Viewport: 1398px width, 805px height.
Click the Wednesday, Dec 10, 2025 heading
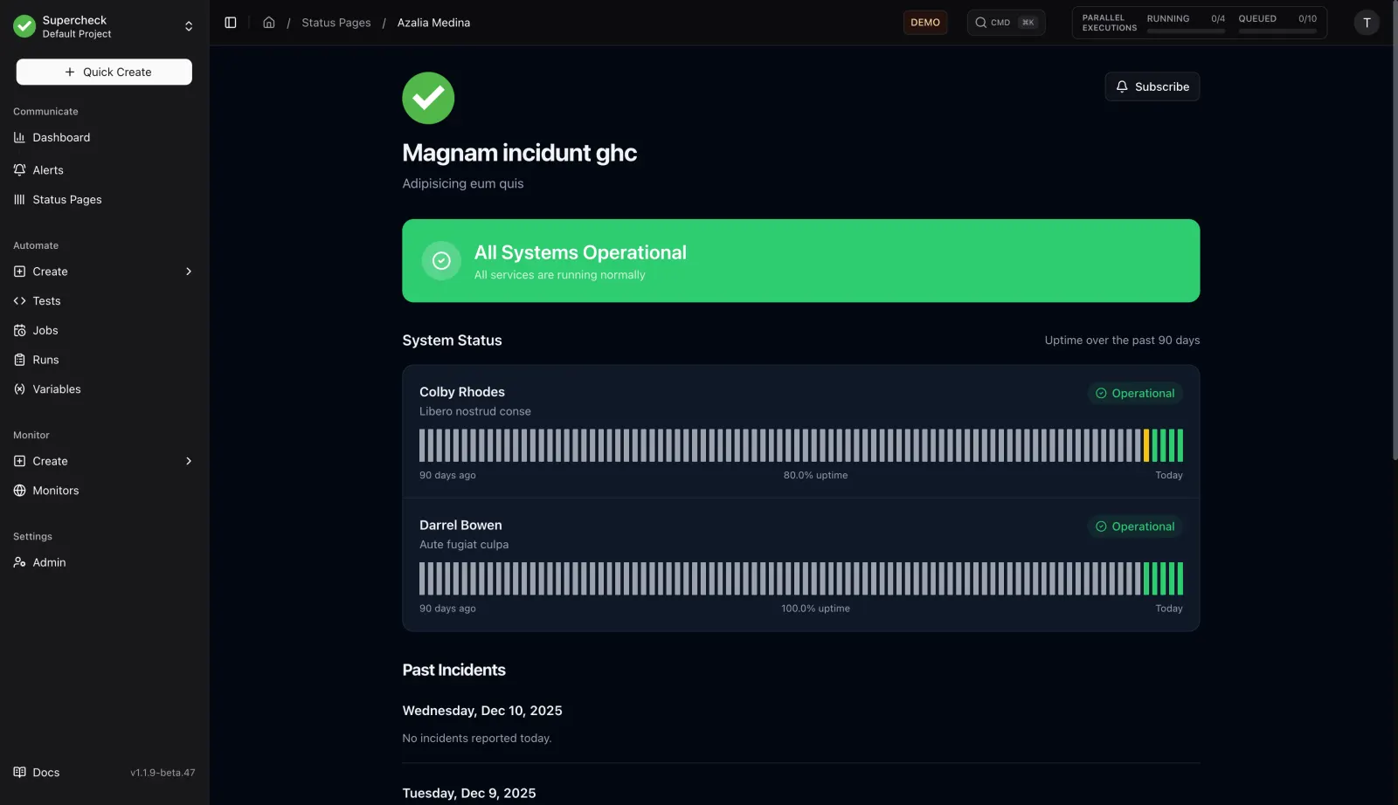[482, 711]
